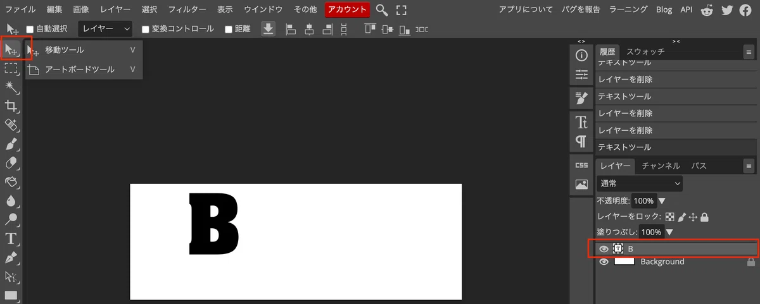Image resolution: width=760 pixels, height=304 pixels.
Task: Hide the Background layer via eye icon
Action: (604, 262)
